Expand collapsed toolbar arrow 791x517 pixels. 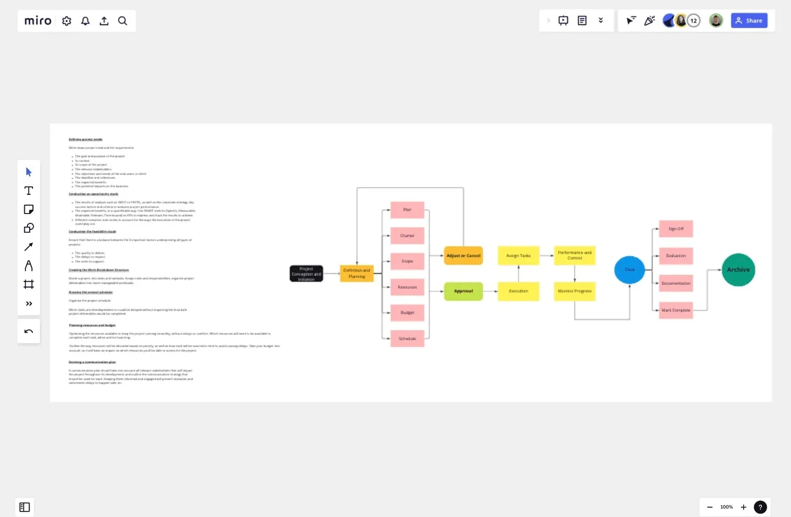pos(548,21)
